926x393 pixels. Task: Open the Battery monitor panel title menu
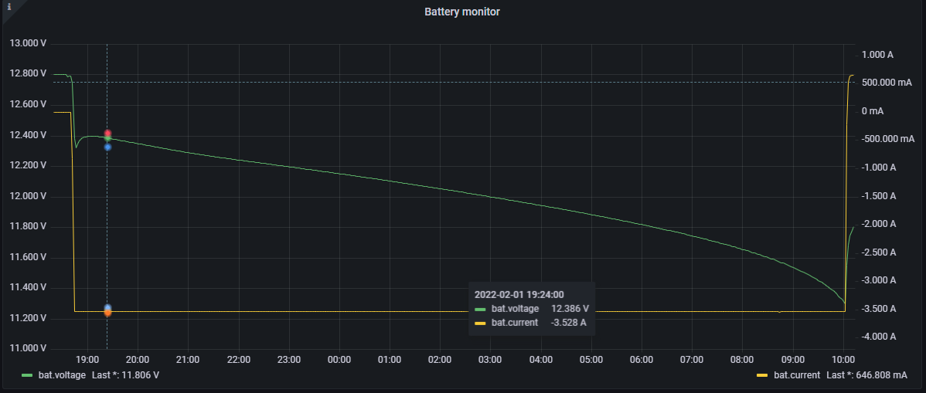pyautogui.click(x=462, y=12)
